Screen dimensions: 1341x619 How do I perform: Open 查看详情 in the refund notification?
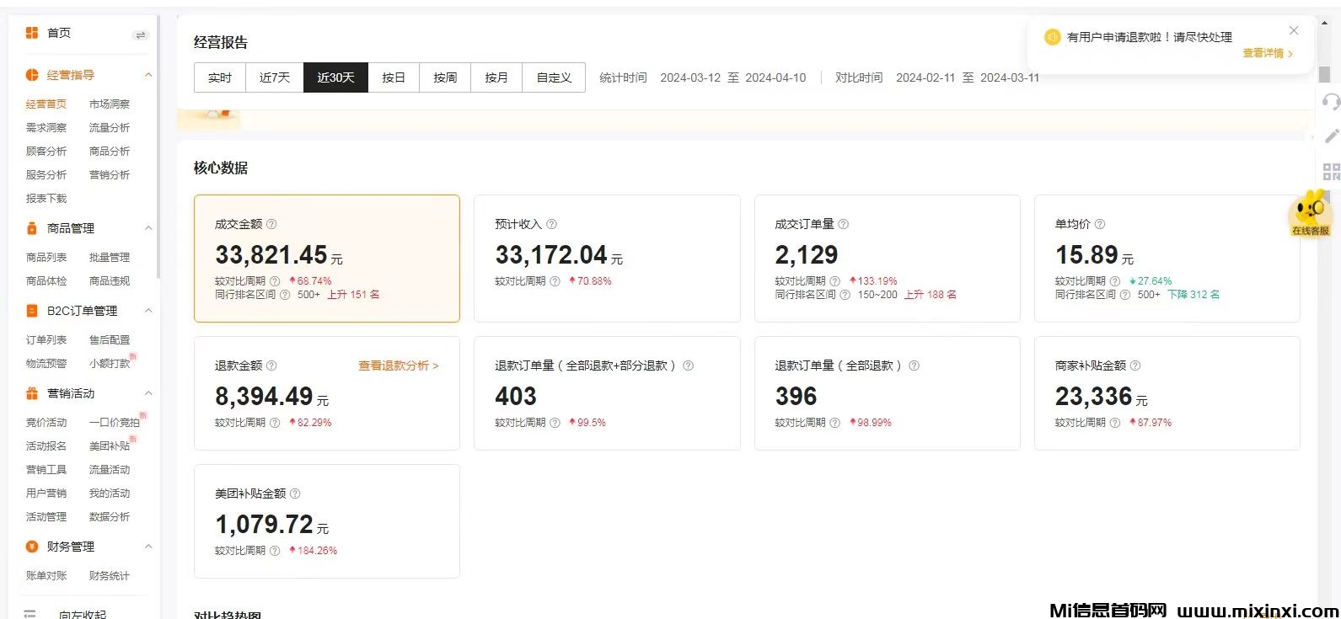tap(1267, 53)
